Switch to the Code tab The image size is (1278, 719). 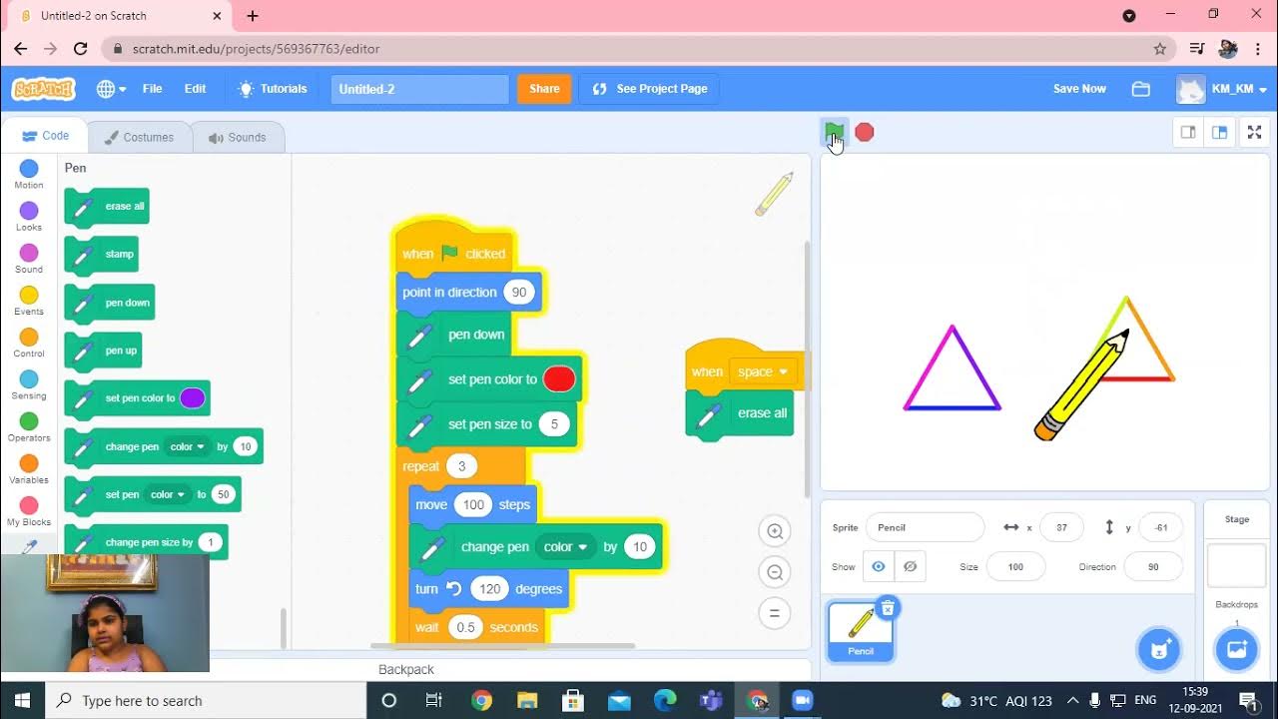click(x=45, y=136)
